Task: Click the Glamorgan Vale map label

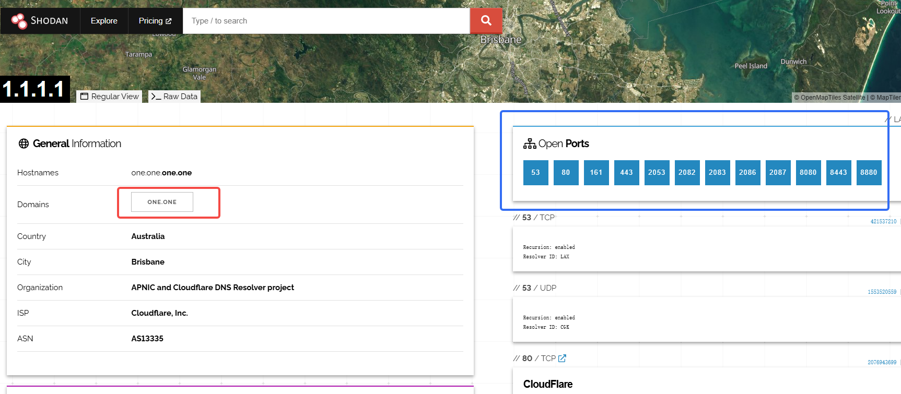Action: (x=199, y=73)
